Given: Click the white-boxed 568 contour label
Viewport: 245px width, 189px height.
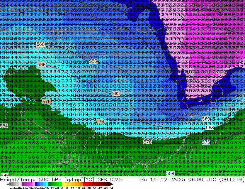Looking at the screenshot, I should tap(210, 128).
